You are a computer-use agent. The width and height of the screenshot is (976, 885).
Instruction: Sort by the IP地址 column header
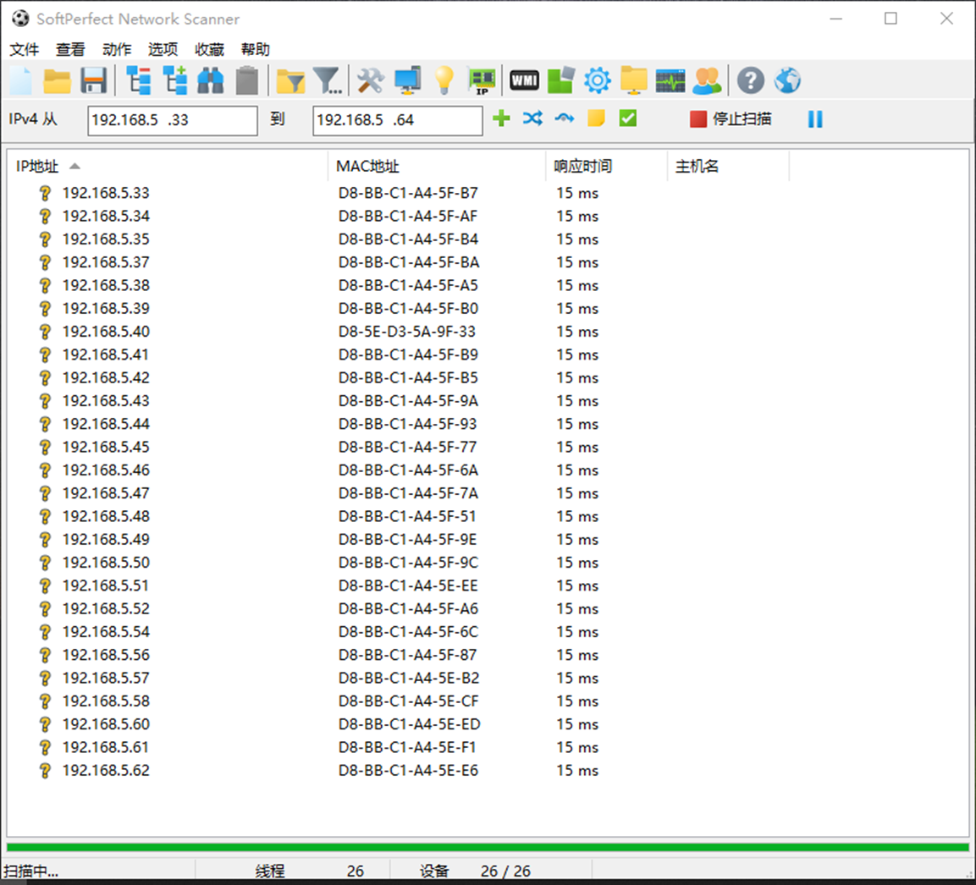point(168,166)
